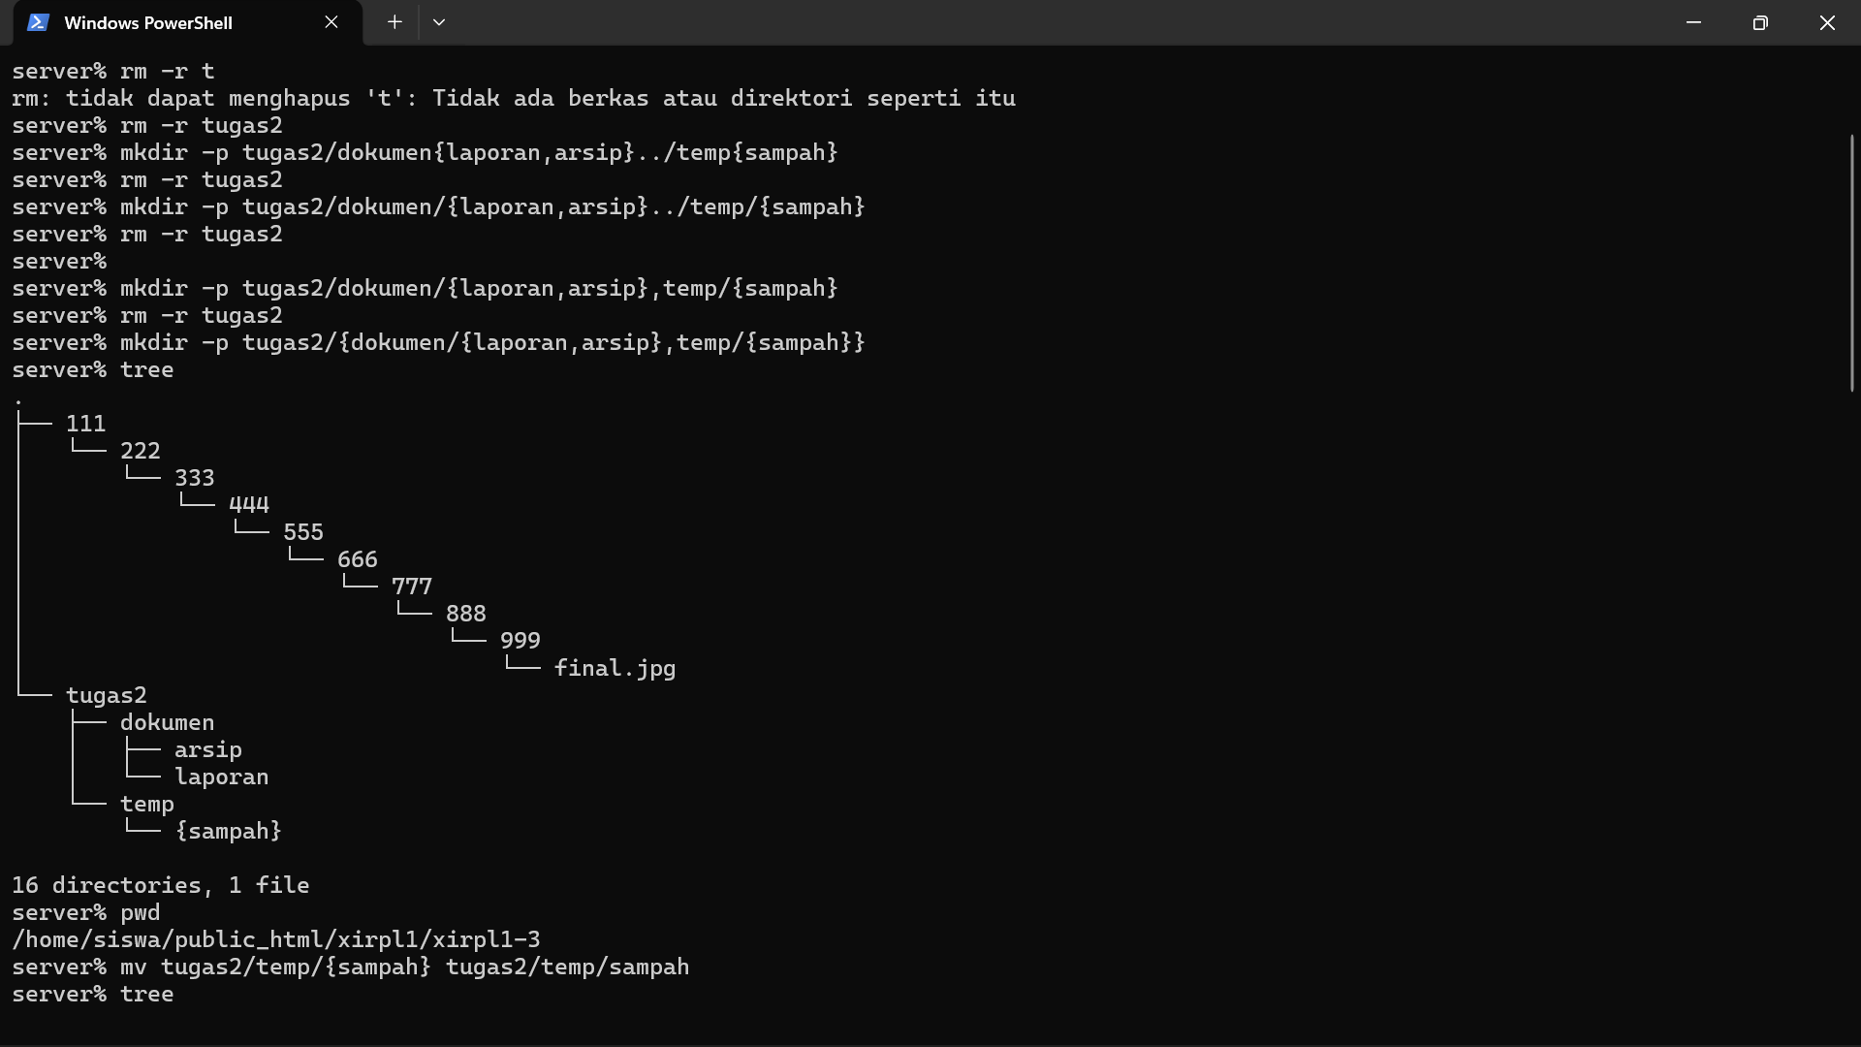Restore down the terminal window

1760,22
